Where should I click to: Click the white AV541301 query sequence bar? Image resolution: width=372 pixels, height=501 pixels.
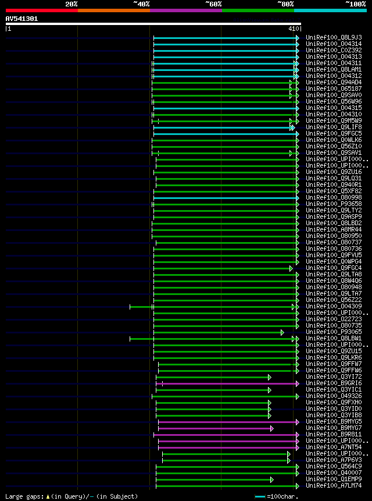(153, 24)
